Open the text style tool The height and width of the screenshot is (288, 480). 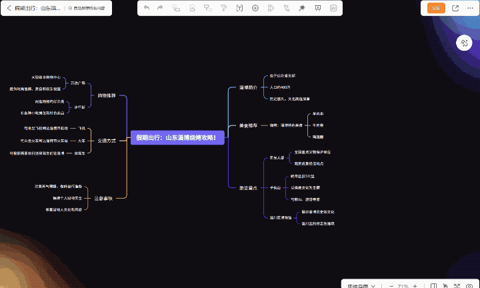[239, 8]
